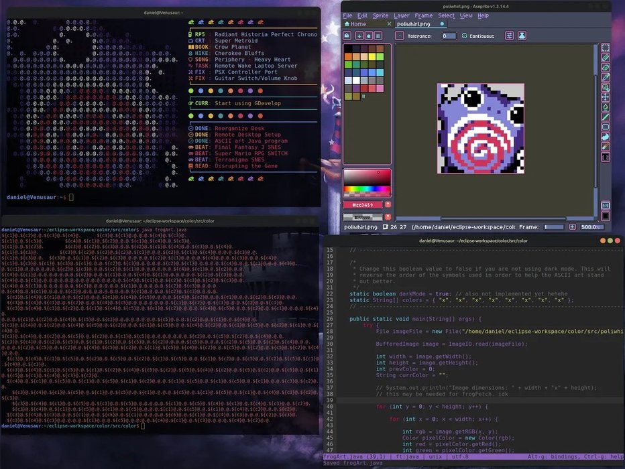Click 'poliwhirl.png' filename in Aseprite status bar

coord(361,227)
